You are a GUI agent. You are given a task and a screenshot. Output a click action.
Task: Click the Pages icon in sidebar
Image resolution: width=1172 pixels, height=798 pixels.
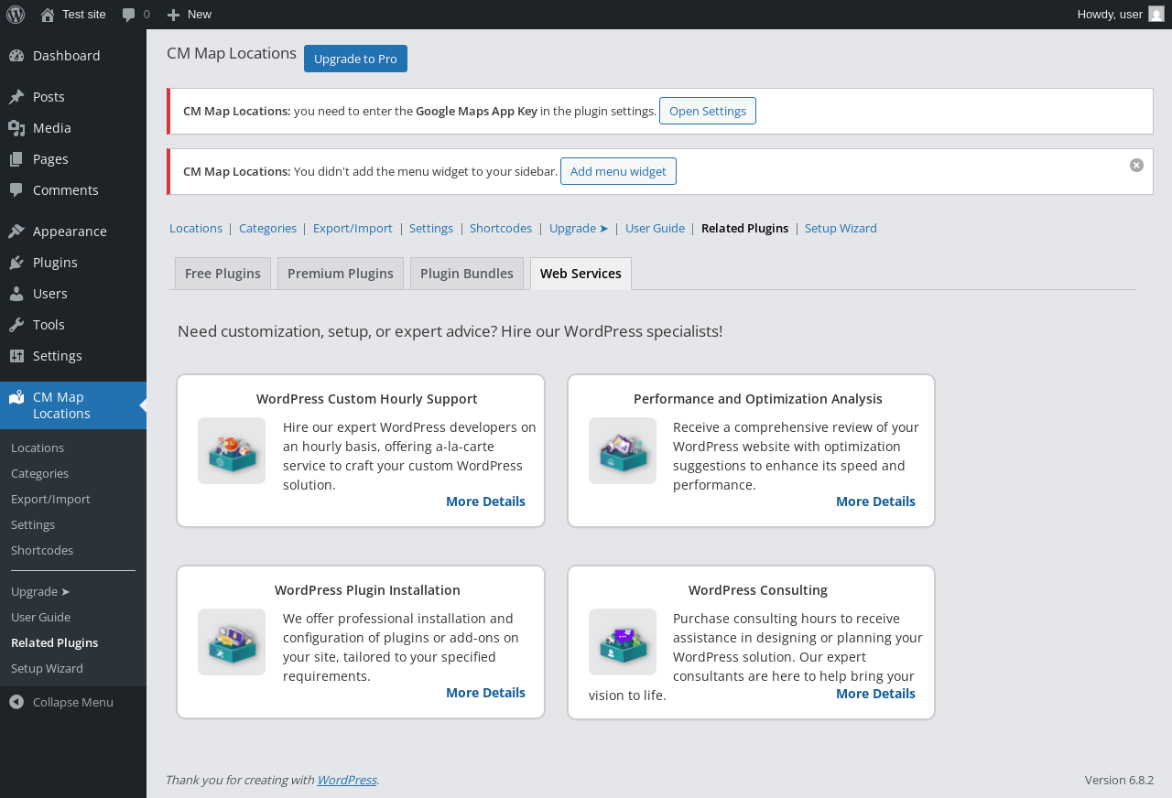coord(16,159)
